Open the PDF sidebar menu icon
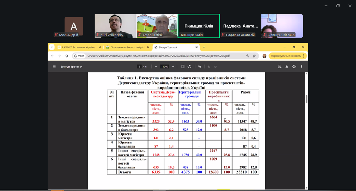Viewport: 356px width, 191px height. tap(54, 67)
